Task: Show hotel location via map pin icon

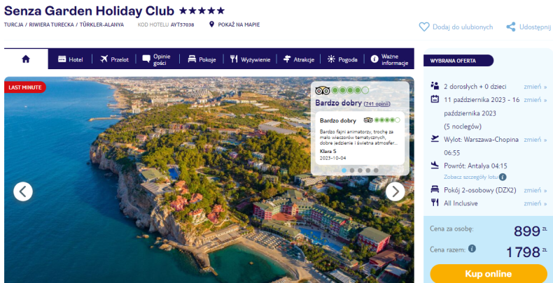Action: 211,24
